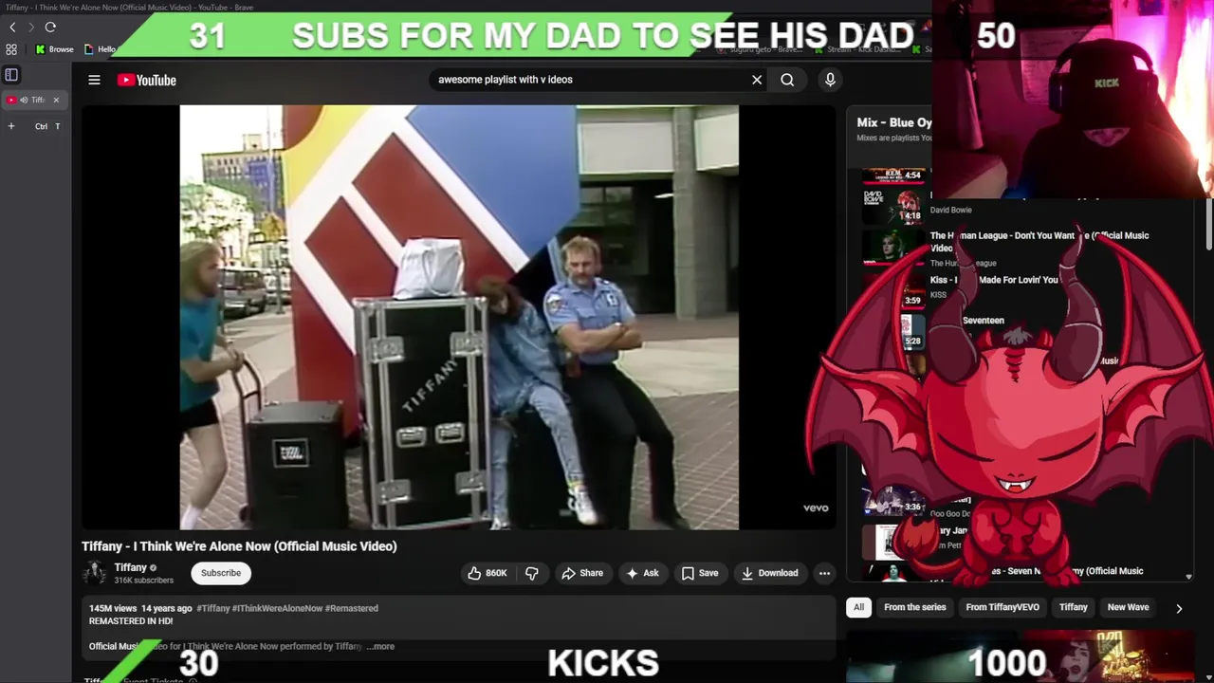Open the Tiffany channel name link

pyautogui.click(x=131, y=567)
